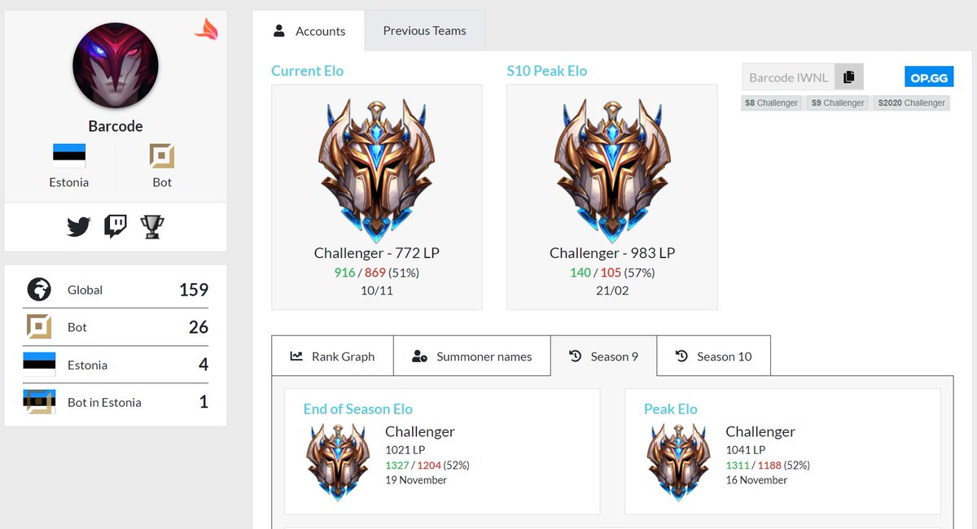This screenshot has height=529, width=977.
Task: Open Barcode's Twitter profile icon
Action: click(x=78, y=226)
